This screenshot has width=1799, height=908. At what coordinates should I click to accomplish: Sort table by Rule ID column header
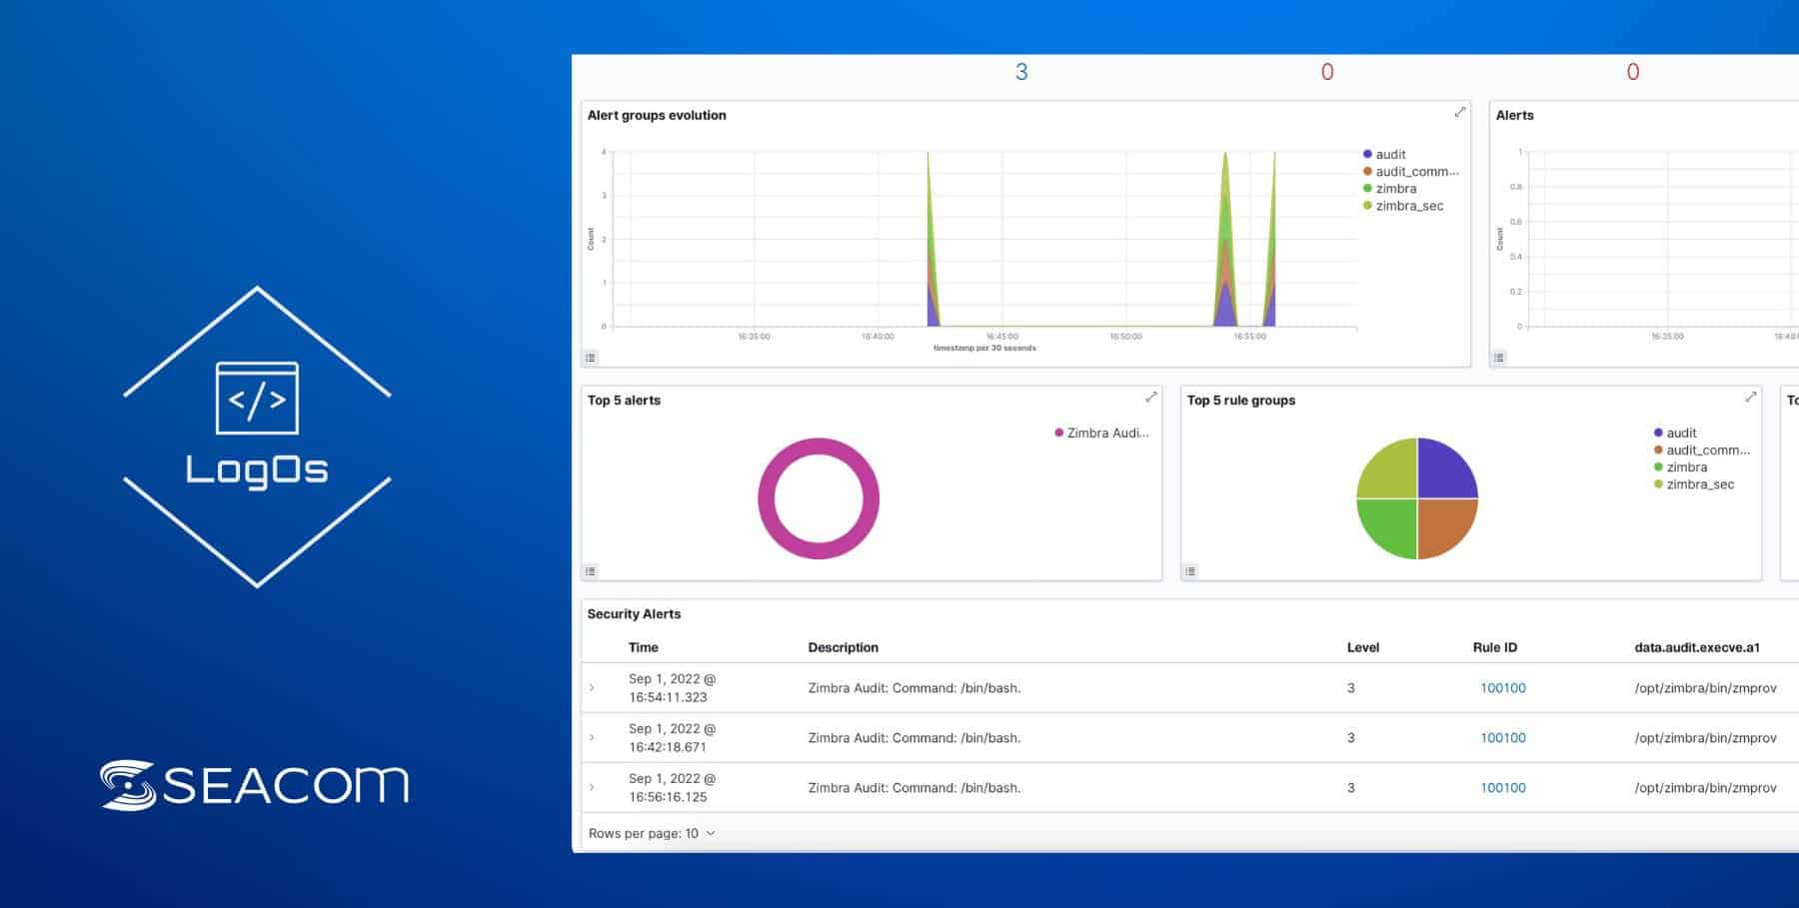point(1495,647)
